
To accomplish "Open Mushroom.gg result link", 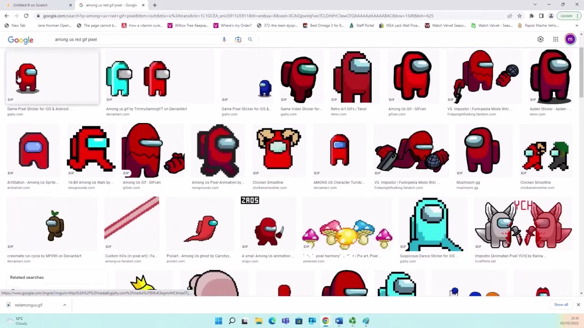I will pyautogui.click(x=468, y=182).
